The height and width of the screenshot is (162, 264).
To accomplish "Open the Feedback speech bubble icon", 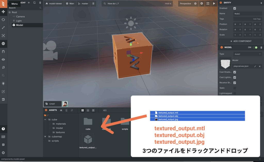I will pos(3,145).
